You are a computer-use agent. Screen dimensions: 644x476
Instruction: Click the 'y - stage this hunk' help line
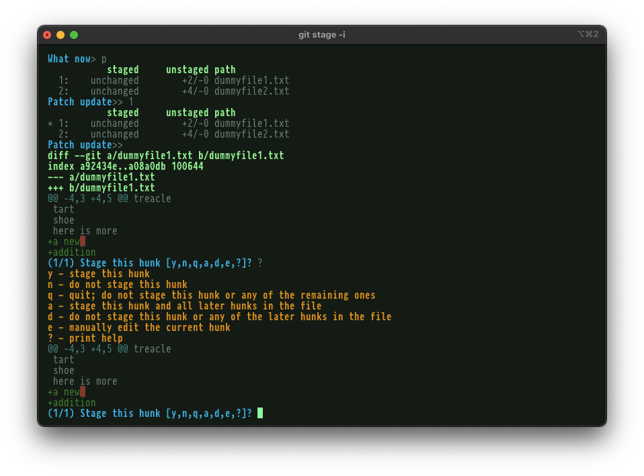pyautogui.click(x=99, y=274)
